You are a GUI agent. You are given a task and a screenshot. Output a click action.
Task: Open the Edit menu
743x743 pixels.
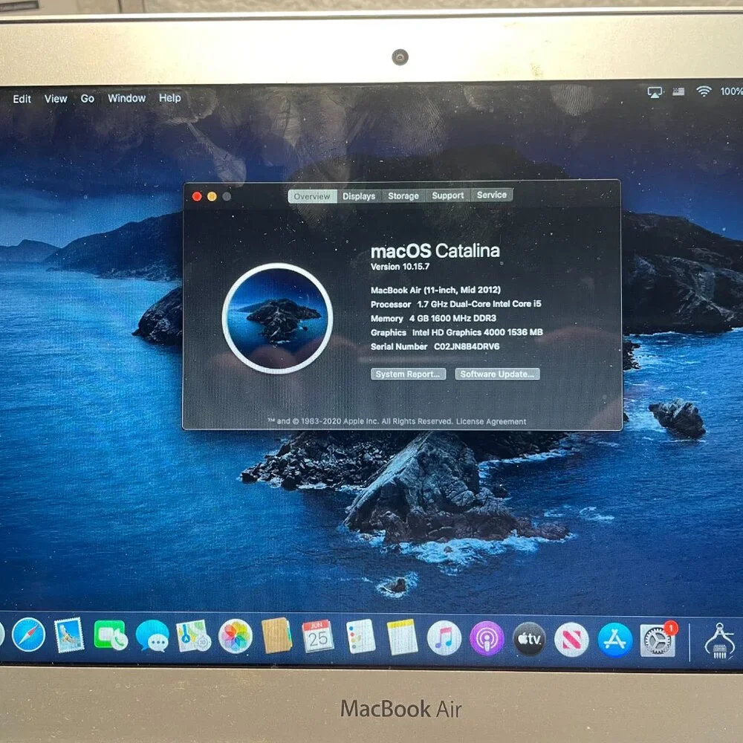pyautogui.click(x=22, y=99)
